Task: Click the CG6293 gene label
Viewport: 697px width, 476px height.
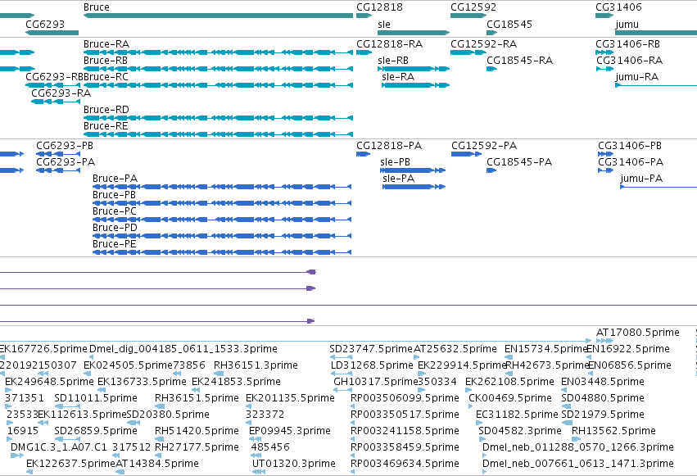Action: [45, 24]
